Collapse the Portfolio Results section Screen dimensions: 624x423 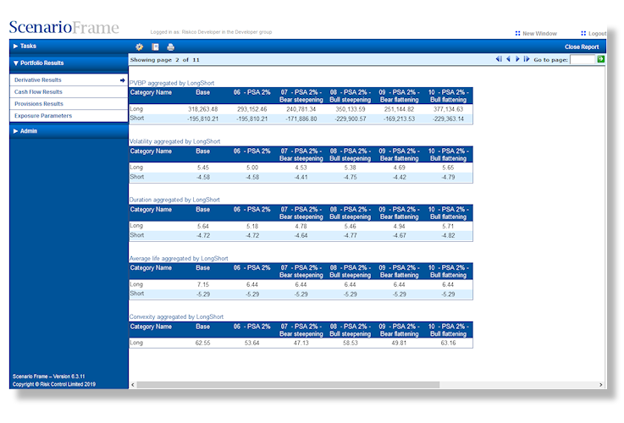pos(69,63)
